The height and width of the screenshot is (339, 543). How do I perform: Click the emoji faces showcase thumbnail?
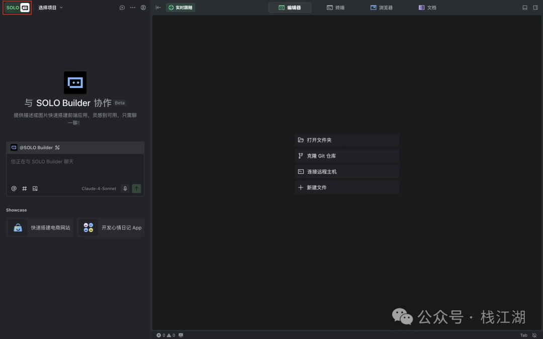coord(88,228)
